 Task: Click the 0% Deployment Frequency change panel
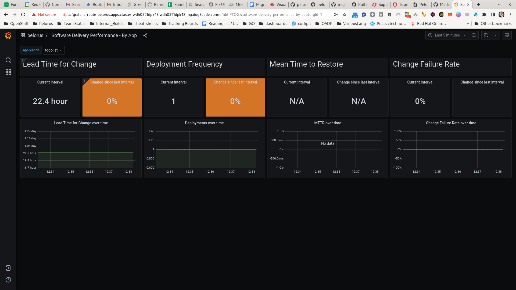[235, 97]
